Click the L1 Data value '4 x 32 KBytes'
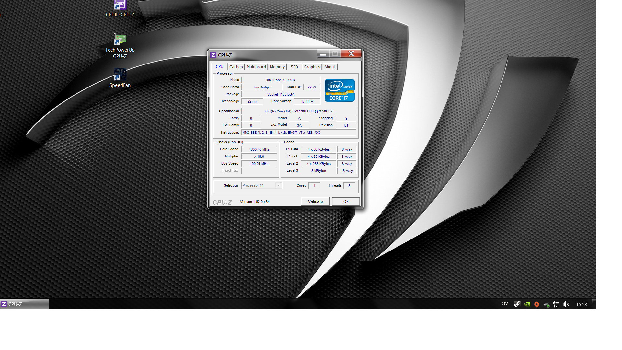 click(319, 149)
